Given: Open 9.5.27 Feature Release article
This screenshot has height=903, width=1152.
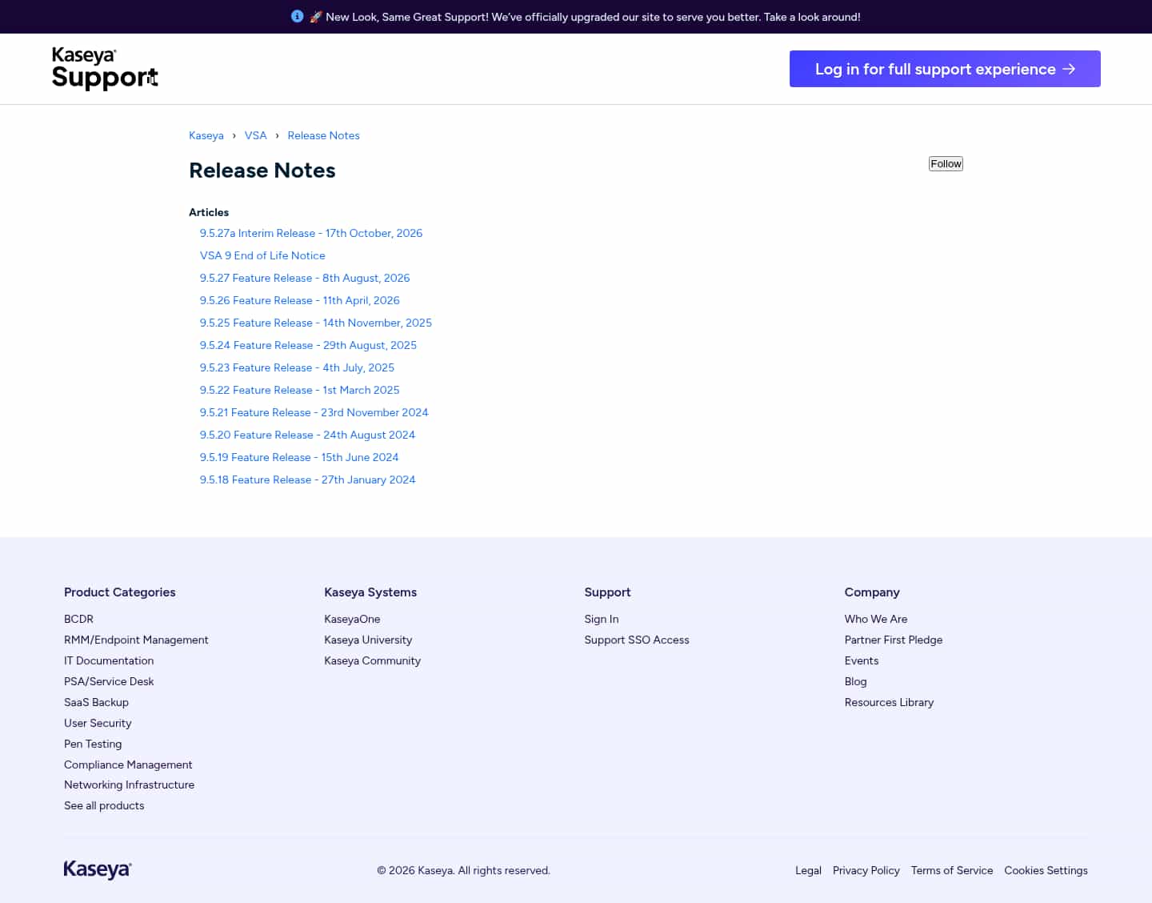Looking at the screenshot, I should coord(305,278).
